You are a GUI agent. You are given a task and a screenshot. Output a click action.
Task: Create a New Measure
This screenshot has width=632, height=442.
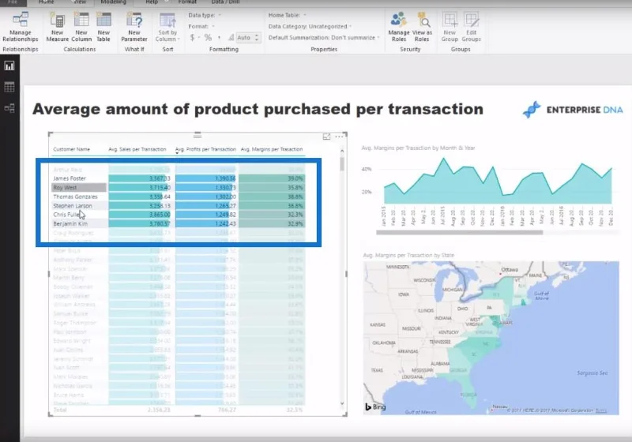[57, 27]
